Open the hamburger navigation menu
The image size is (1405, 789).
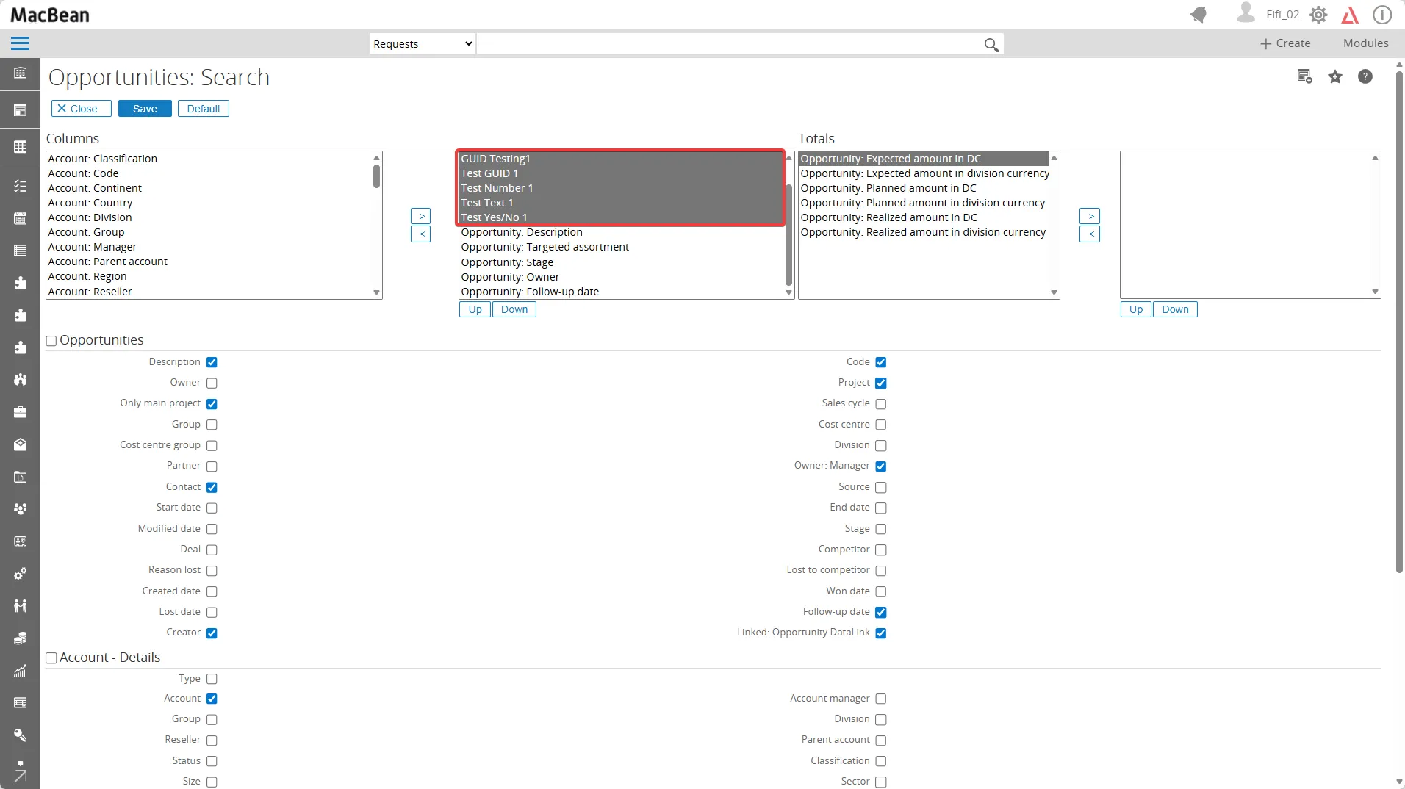tap(20, 43)
